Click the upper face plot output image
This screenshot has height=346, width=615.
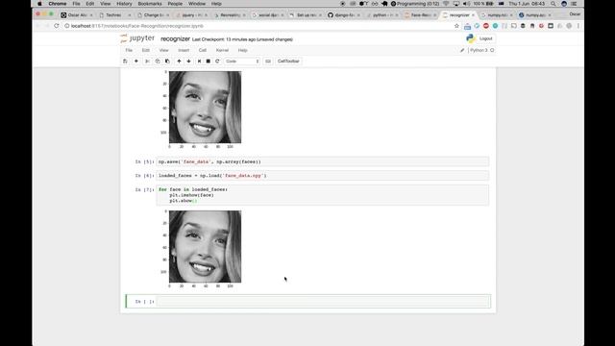205,107
